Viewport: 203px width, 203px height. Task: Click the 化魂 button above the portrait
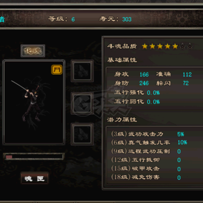click(33, 51)
